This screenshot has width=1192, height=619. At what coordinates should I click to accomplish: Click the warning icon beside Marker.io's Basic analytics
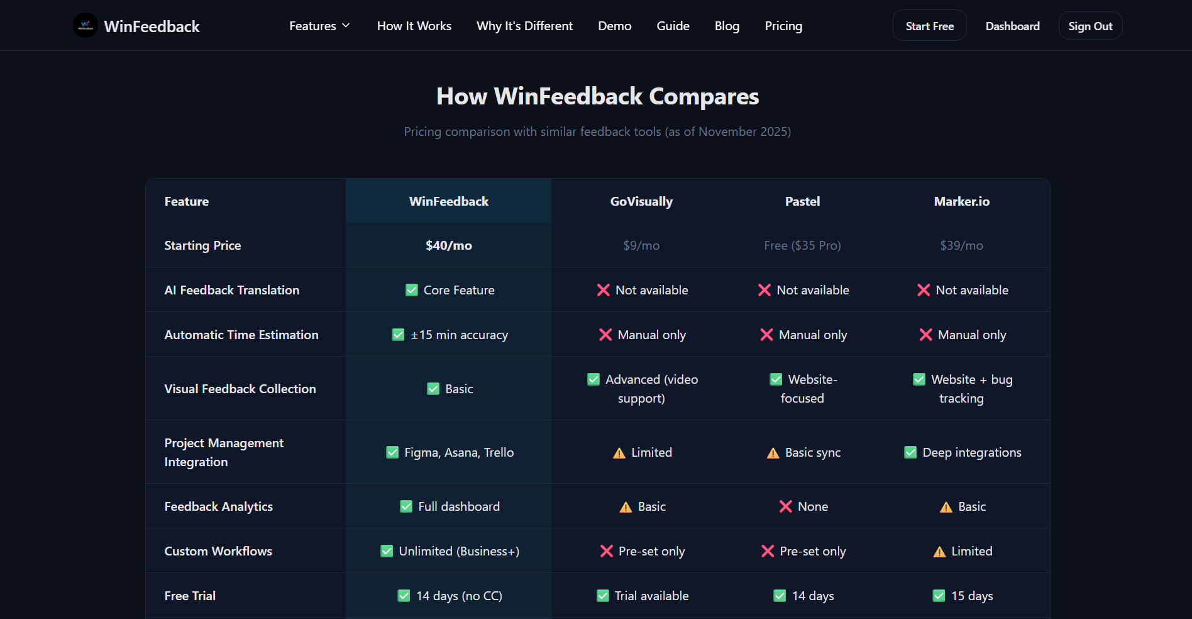point(946,506)
